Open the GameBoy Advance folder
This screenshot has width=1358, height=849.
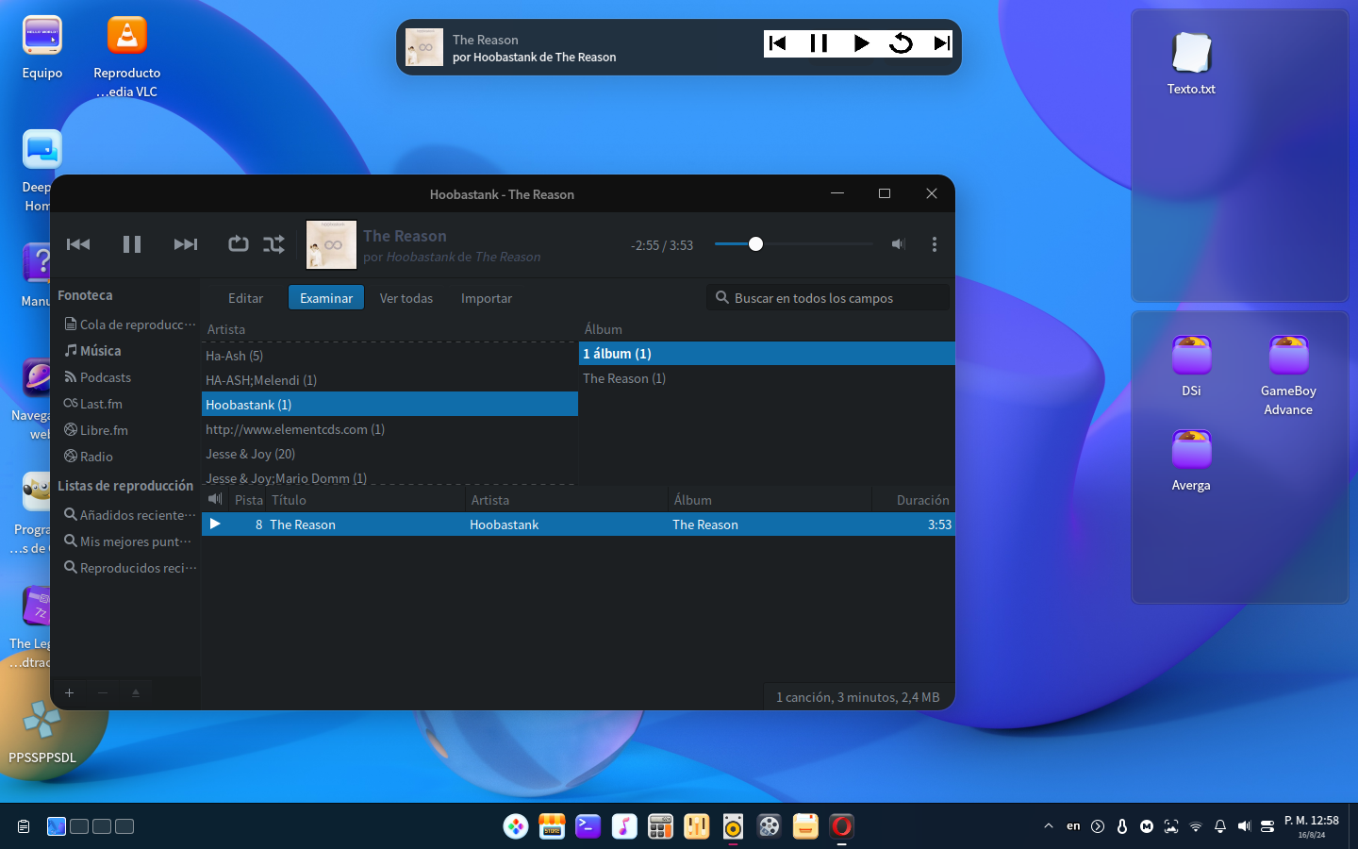point(1288,375)
